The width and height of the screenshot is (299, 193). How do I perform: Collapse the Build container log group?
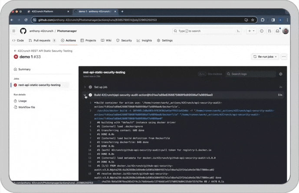pos(95,103)
